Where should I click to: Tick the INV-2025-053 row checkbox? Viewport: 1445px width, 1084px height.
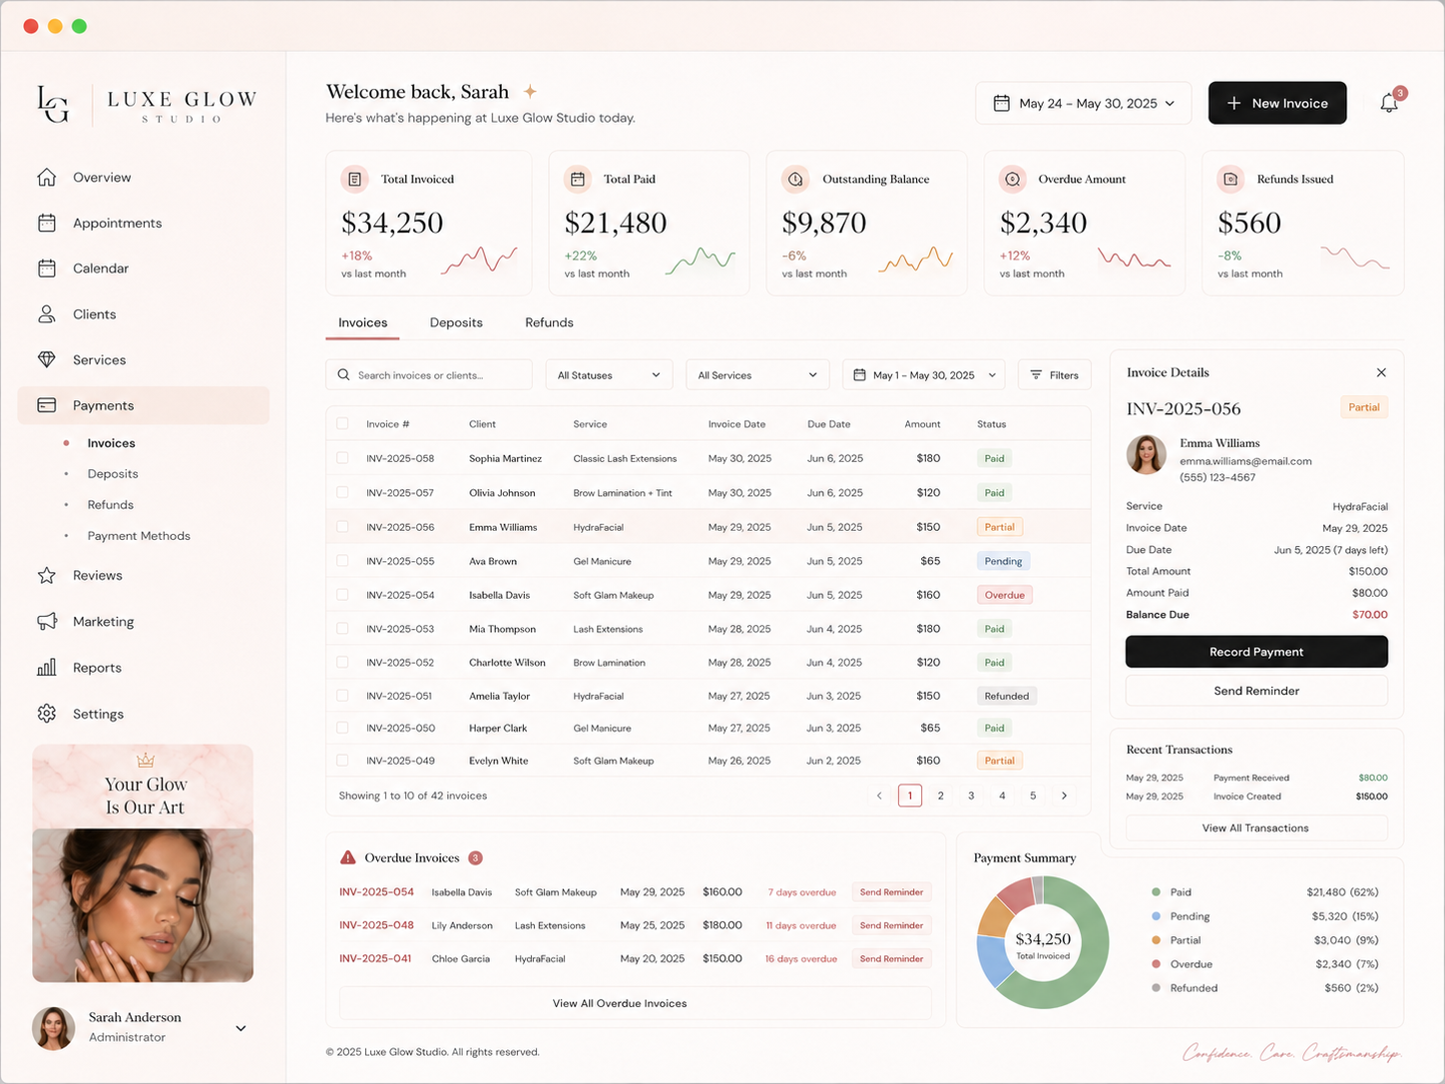(x=342, y=629)
